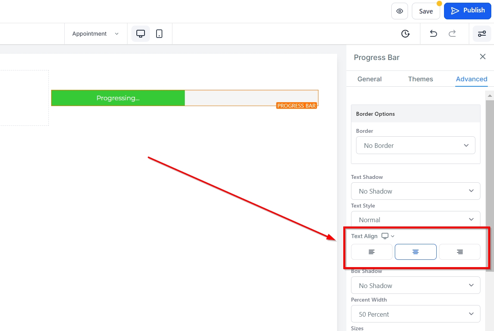Open version history clock icon

click(405, 34)
